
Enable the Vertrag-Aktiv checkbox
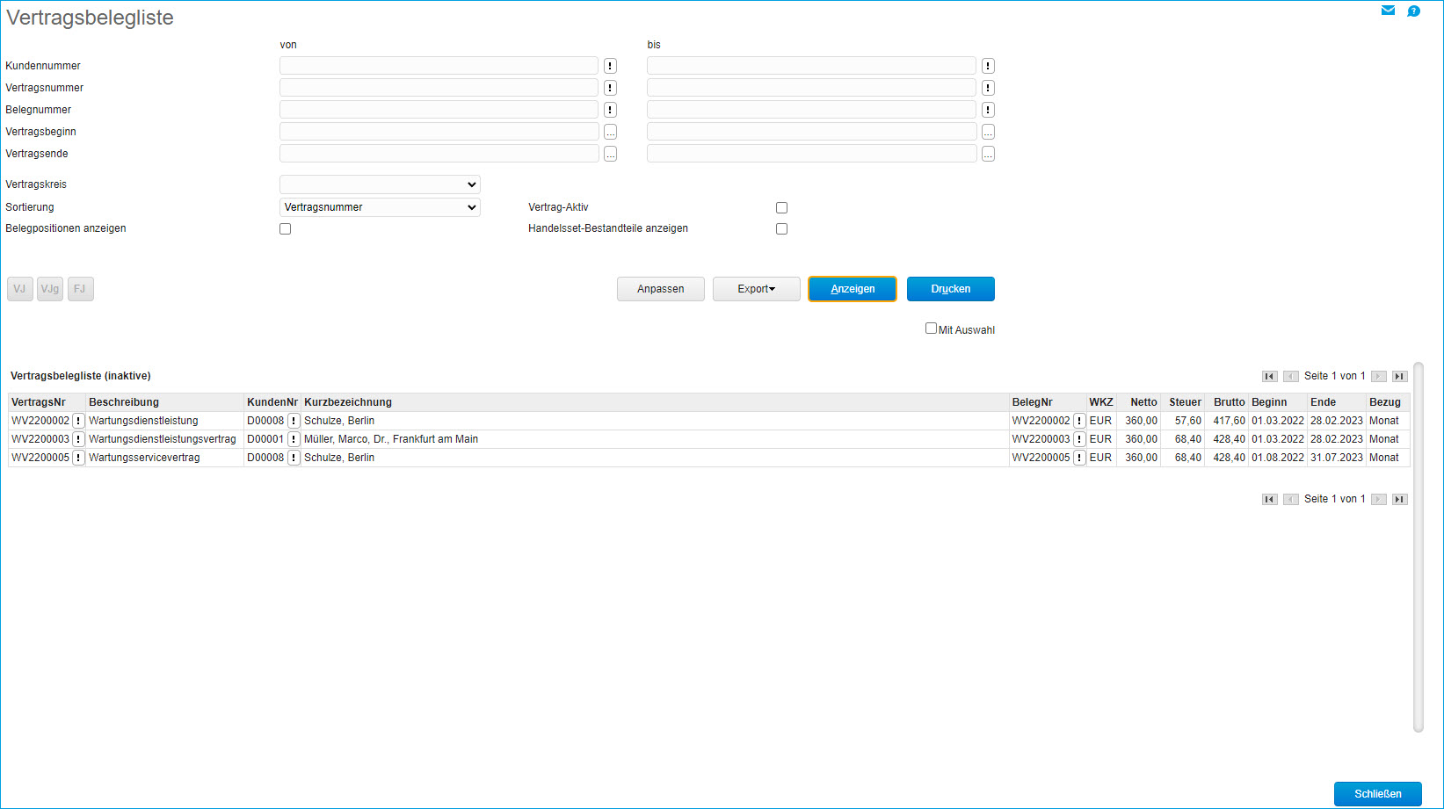[781, 208]
